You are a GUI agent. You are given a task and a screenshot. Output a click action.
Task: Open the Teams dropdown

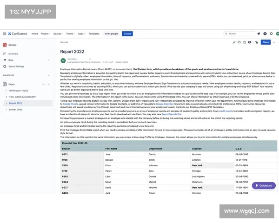pyautogui.click(x=71, y=33)
